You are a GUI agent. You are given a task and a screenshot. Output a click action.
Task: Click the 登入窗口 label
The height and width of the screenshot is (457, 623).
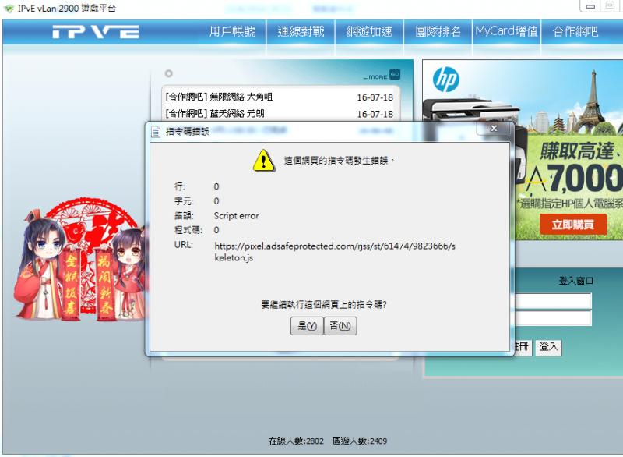coord(576,281)
